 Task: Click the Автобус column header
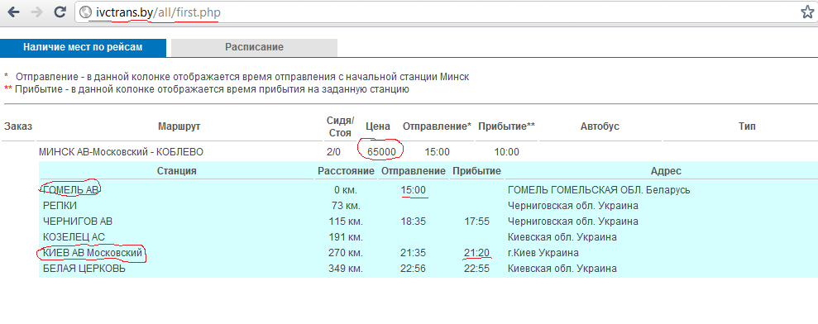[600, 126]
